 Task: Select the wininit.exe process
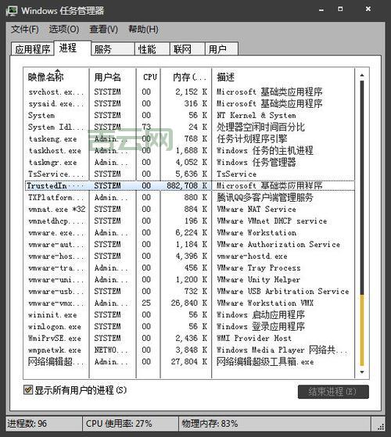[189, 314]
